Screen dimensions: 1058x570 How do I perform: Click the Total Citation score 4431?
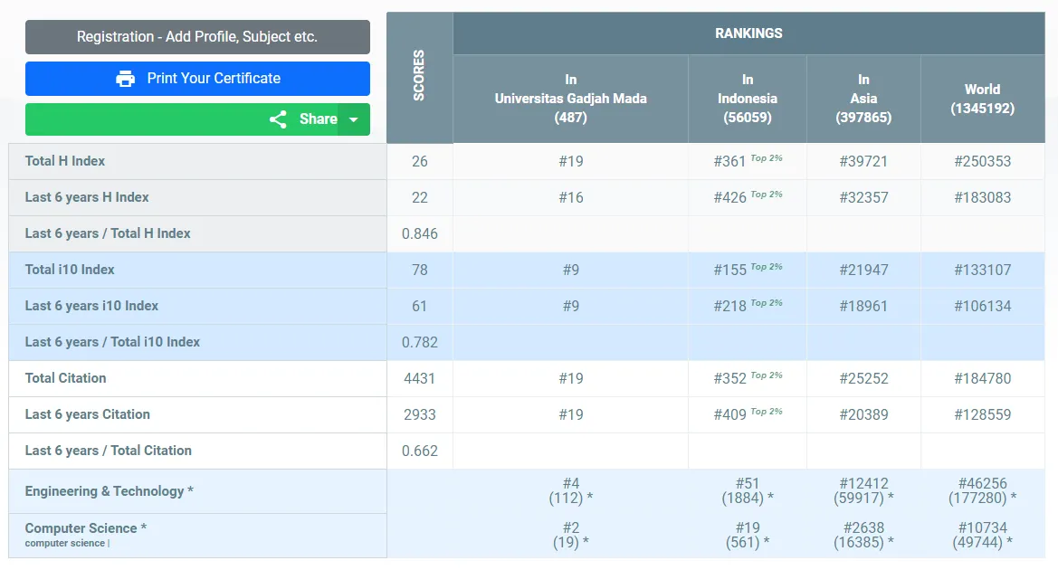pyautogui.click(x=419, y=378)
